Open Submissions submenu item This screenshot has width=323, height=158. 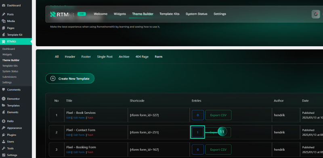coord(9,77)
